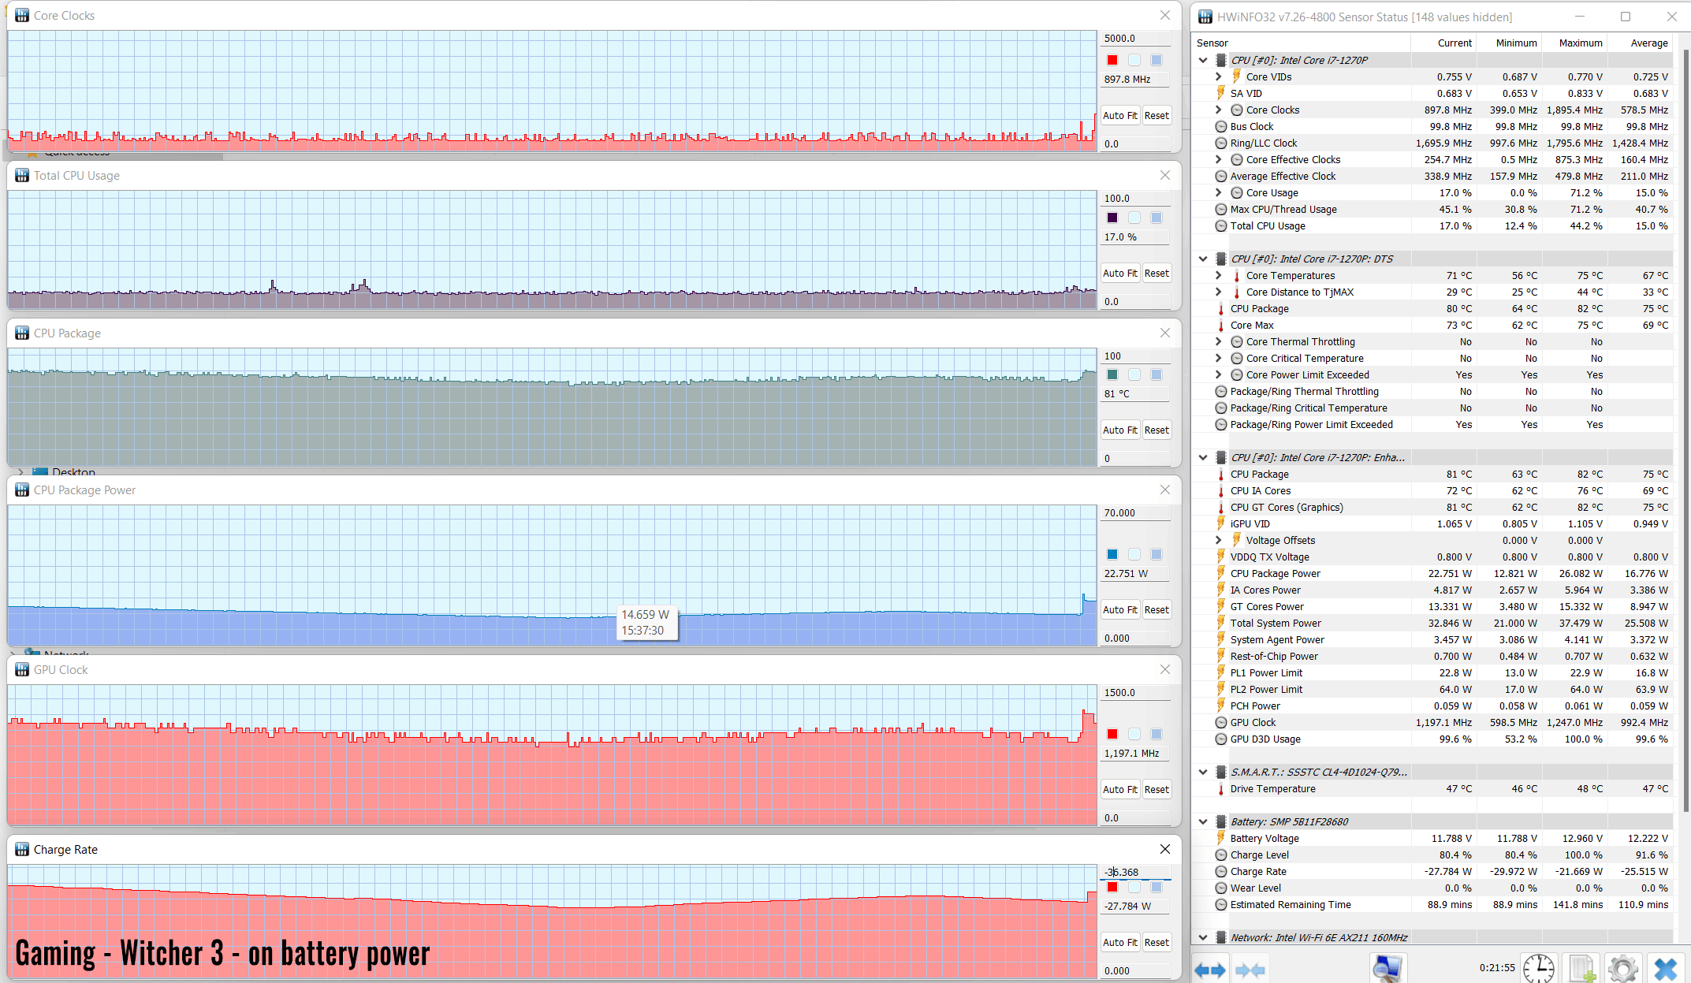Screen dimensions: 1691x983
Task: Click dark purple swatch in Total CPU Usage graph
Action: (1112, 218)
